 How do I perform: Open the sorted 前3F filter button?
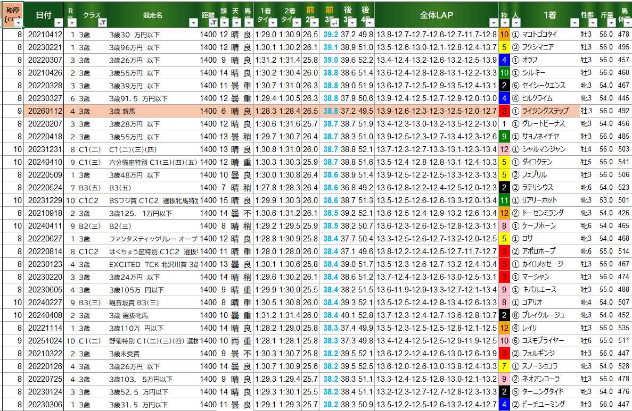pyautogui.click(x=334, y=23)
